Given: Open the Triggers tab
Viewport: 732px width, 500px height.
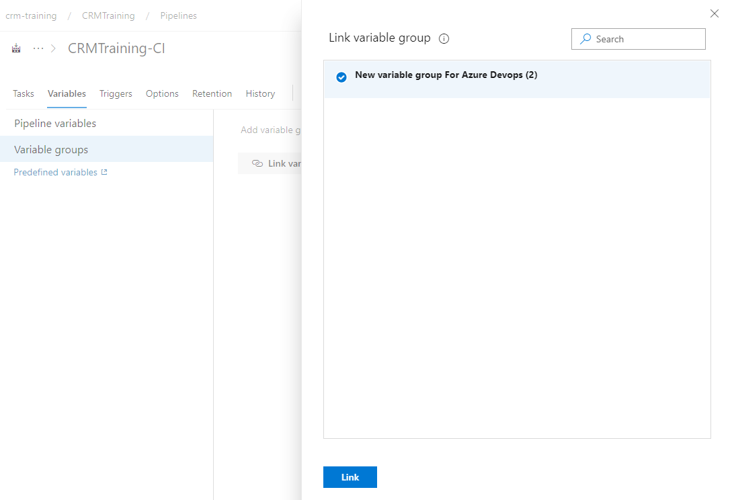Looking at the screenshot, I should (x=116, y=94).
